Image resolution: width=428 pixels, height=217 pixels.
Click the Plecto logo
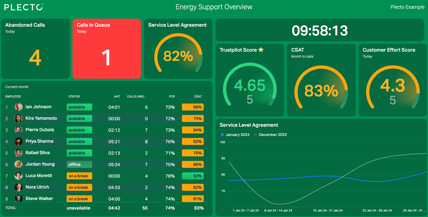click(x=23, y=7)
